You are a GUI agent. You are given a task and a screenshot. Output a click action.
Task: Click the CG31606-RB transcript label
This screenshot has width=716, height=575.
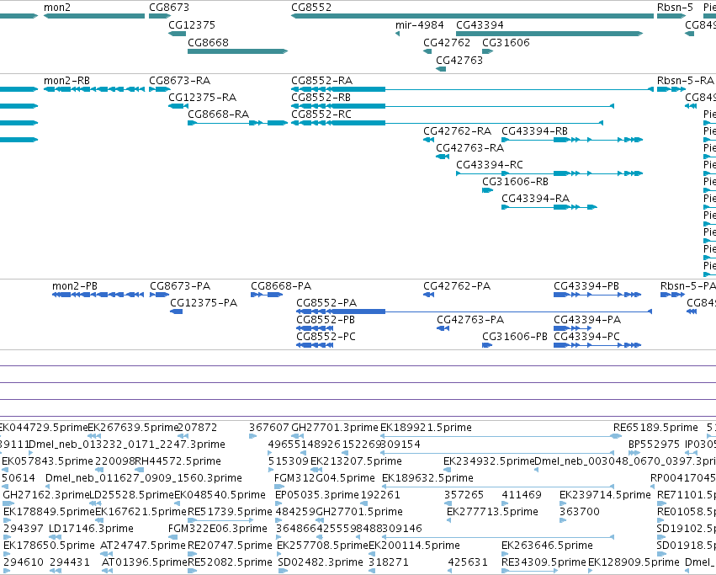[515, 182]
